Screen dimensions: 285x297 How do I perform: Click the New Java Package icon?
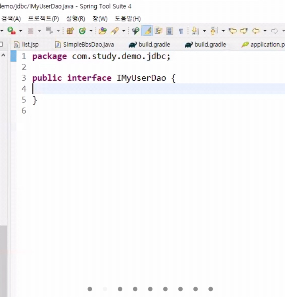[x=70, y=31]
